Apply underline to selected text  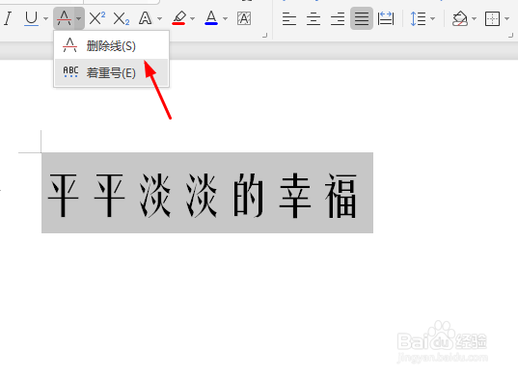click(32, 18)
